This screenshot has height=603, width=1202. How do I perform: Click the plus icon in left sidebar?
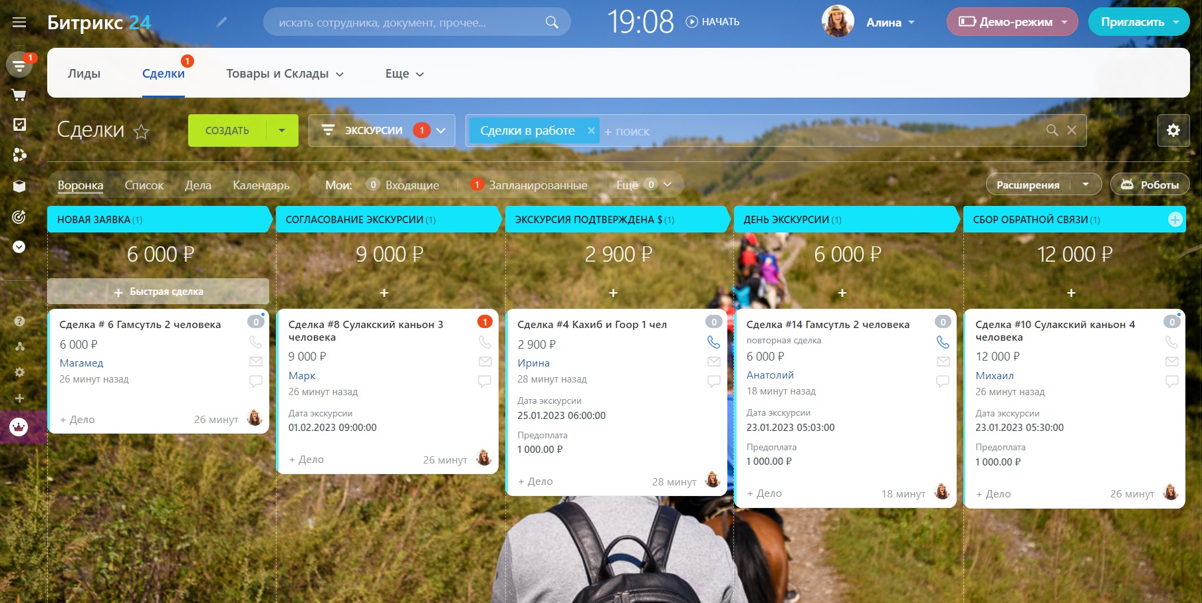(19, 398)
